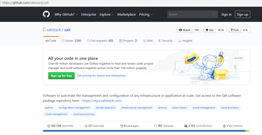Screen dimensions: 262x135
Task: Focus the GitHub search field
Action: 192,14
